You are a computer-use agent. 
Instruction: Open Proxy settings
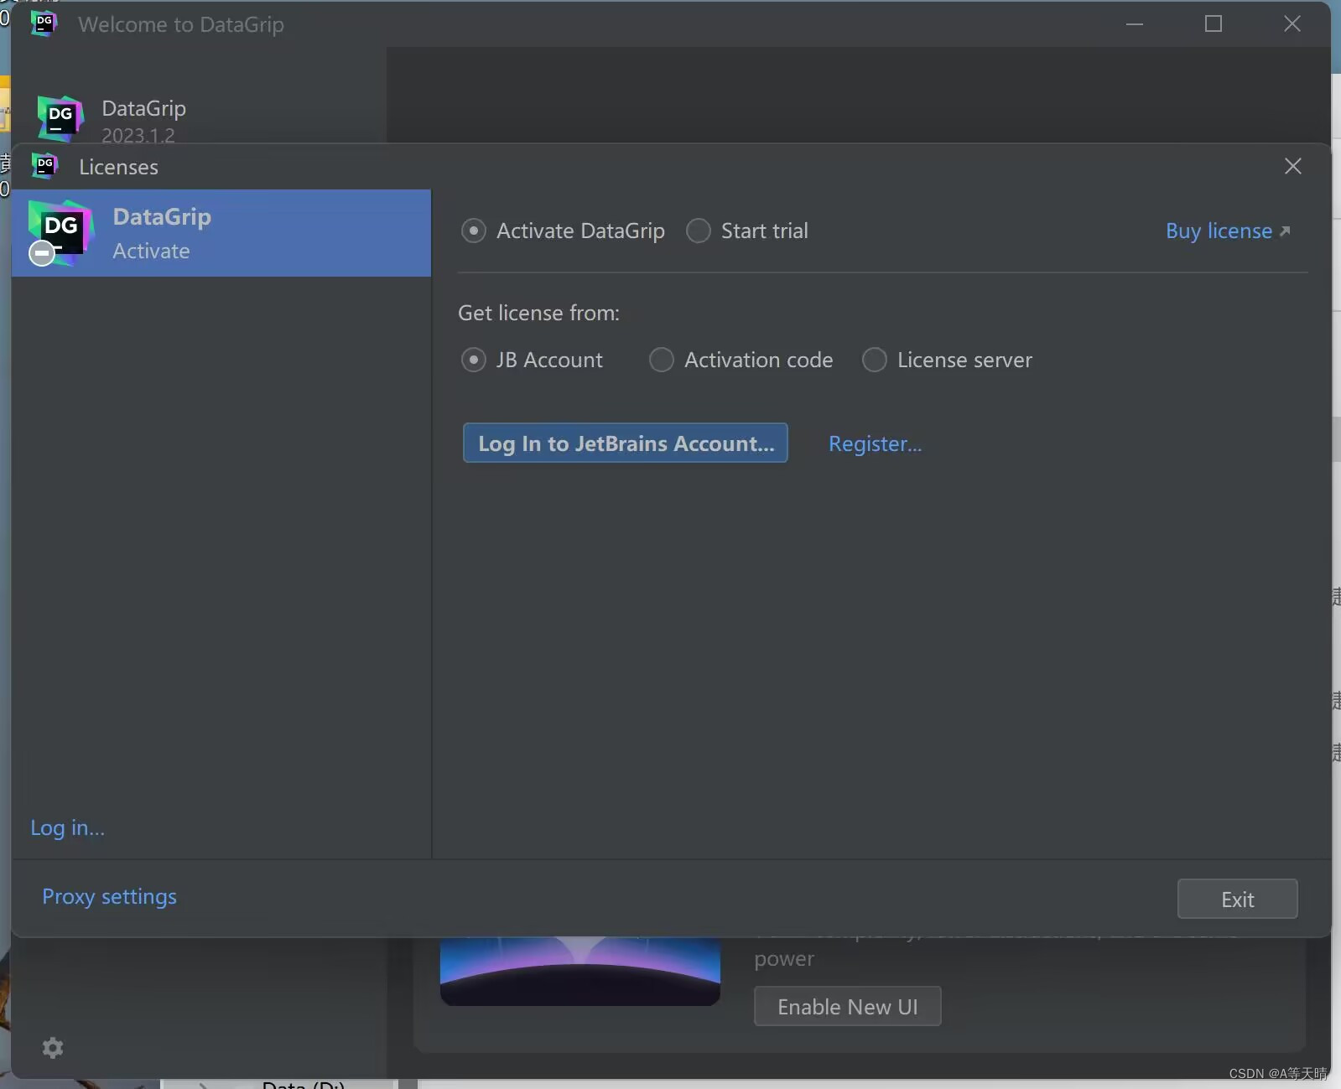tap(110, 896)
